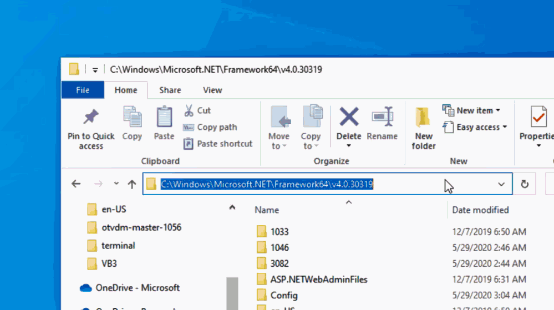The width and height of the screenshot is (554, 310).
Task: Open the Move to menu
Action: point(279,127)
